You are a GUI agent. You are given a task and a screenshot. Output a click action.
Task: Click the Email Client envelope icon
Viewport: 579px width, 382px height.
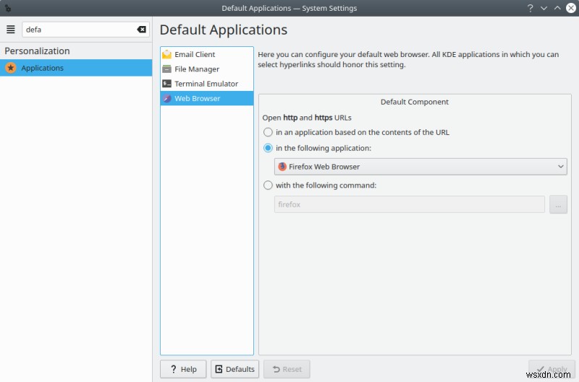(167, 54)
